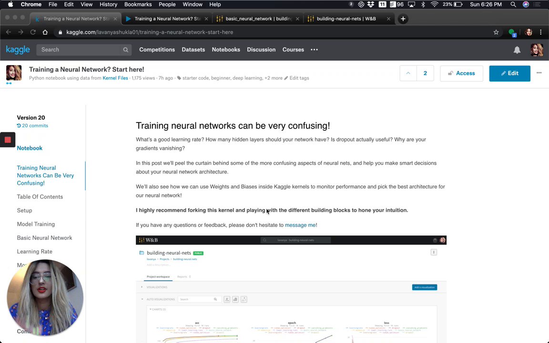
Task: Click the Siri menu bar icon
Action: [526, 5]
